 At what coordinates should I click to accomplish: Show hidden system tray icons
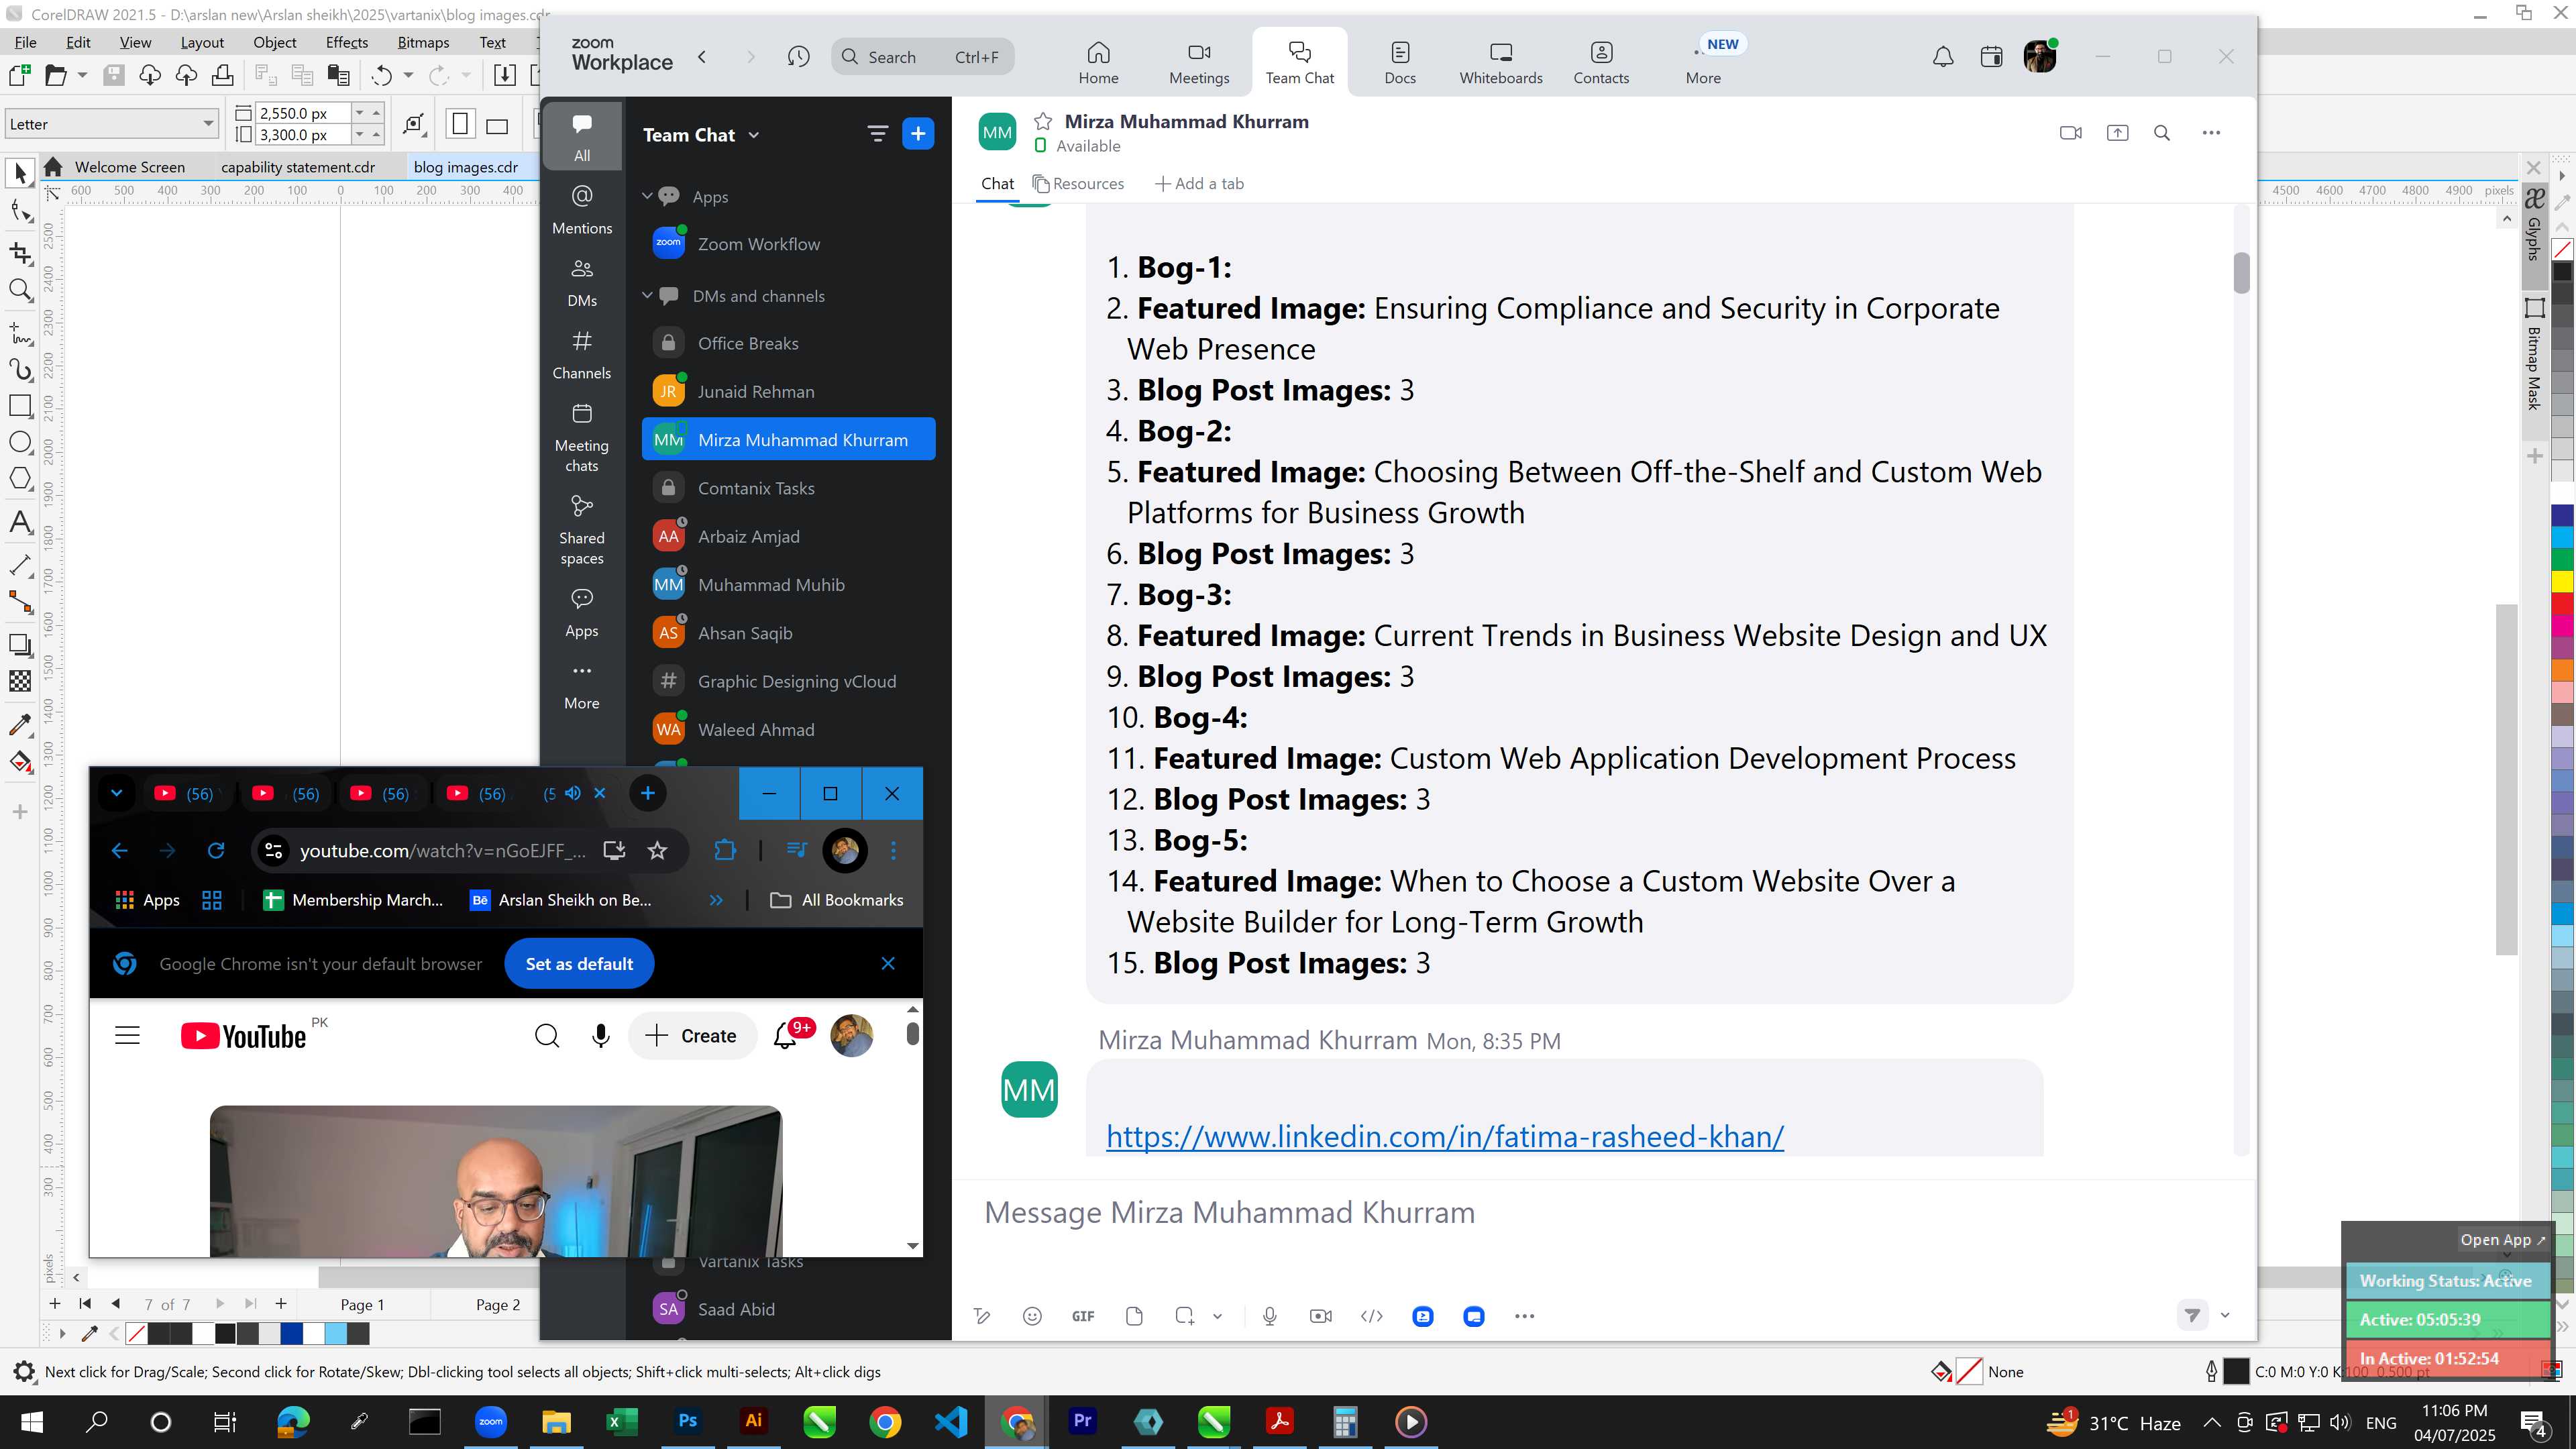click(2212, 1422)
